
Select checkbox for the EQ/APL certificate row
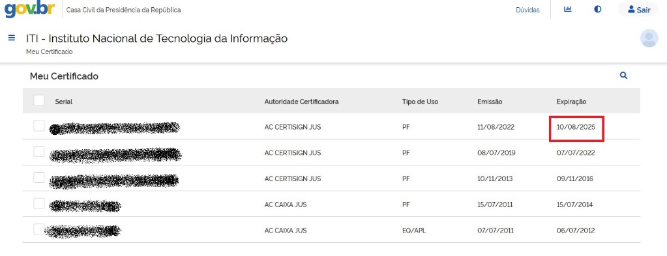point(39,230)
